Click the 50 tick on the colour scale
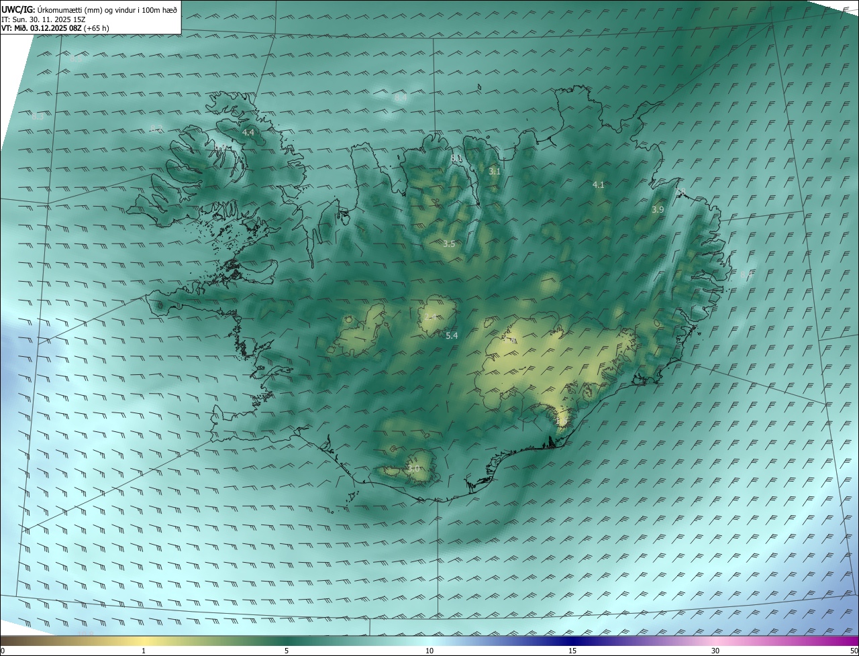 pyautogui.click(x=854, y=651)
